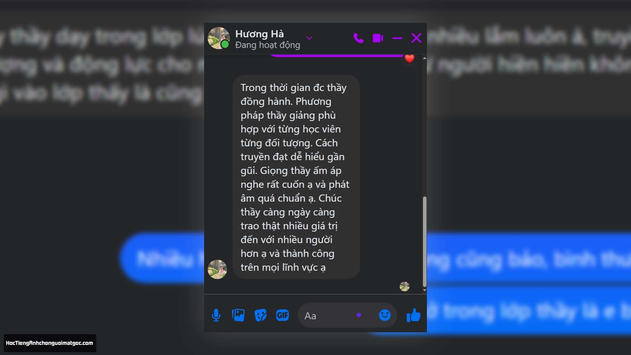Click the scrollbar up arrow

[424, 58]
